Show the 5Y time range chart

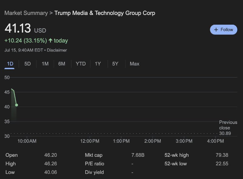click(x=115, y=64)
